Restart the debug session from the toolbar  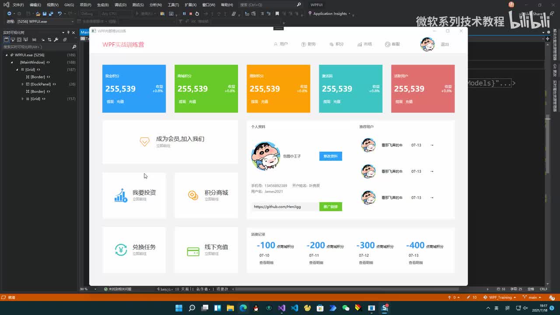pyautogui.click(x=197, y=14)
